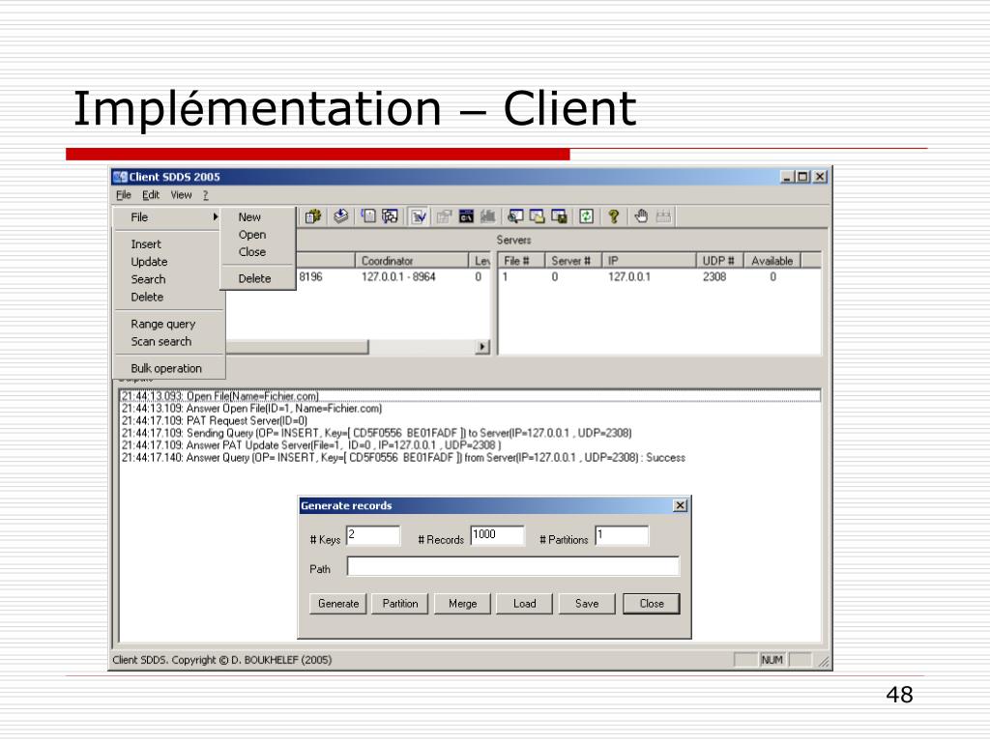The height and width of the screenshot is (742, 990).
Task: Click the Generate button
Action: click(x=337, y=604)
